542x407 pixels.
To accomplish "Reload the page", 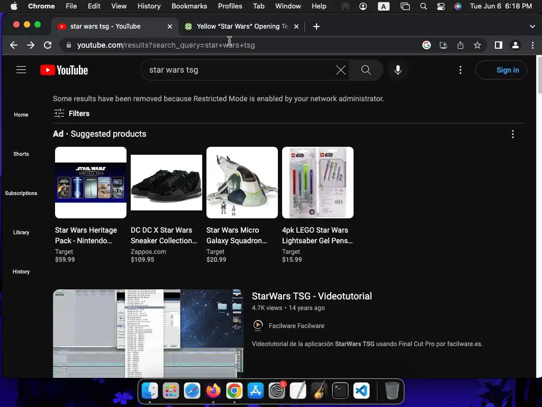I will [x=48, y=45].
